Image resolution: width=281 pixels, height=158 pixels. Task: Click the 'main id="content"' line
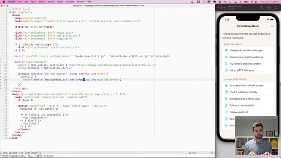(x=51, y=97)
